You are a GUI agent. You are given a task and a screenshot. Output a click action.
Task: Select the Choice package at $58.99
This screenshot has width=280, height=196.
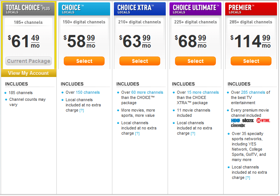(84, 61)
